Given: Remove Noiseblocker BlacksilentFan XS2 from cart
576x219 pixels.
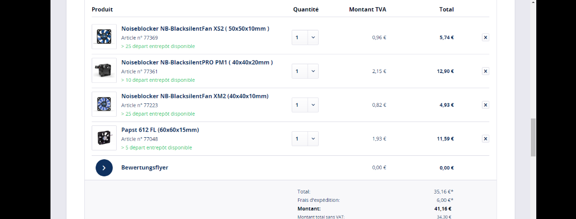Looking at the screenshot, I should click(x=485, y=37).
